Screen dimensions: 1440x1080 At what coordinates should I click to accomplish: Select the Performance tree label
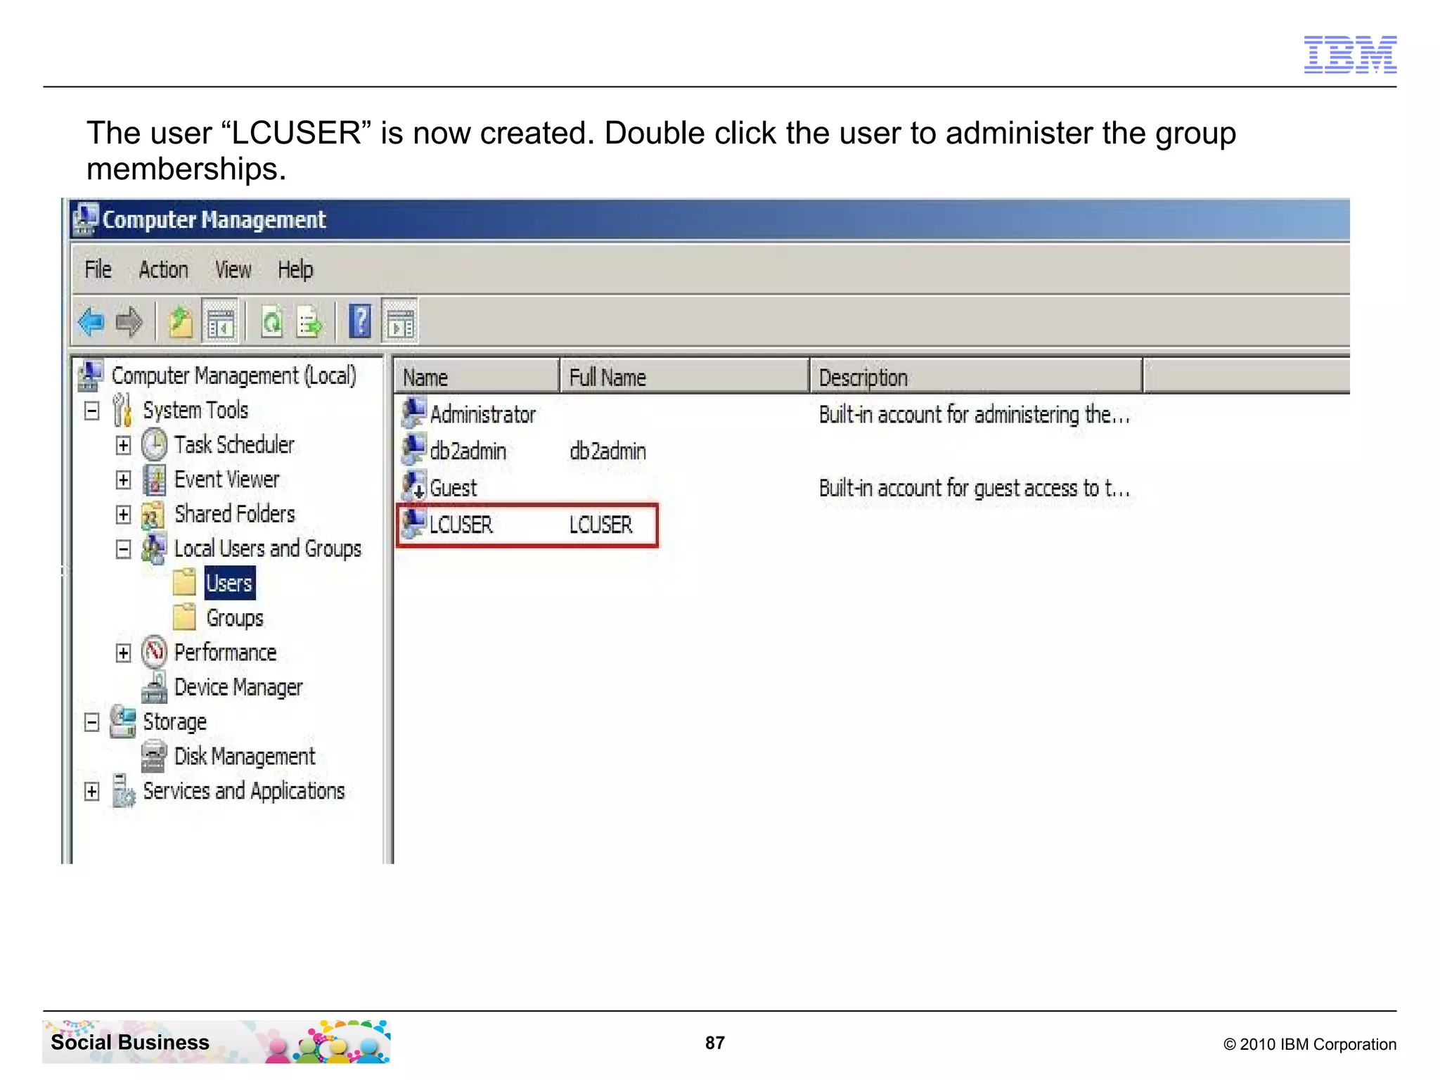(x=226, y=652)
